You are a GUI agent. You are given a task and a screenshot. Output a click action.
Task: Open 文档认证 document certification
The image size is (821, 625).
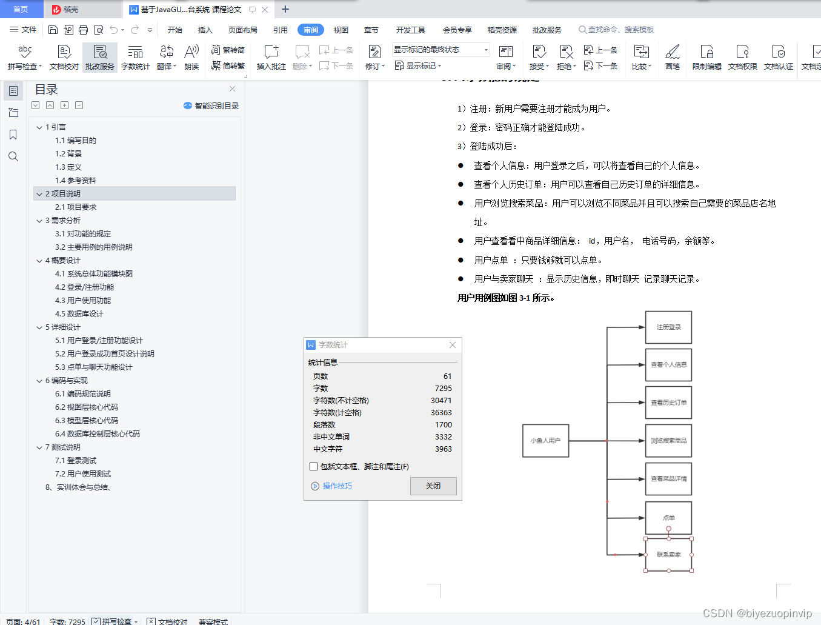779,58
